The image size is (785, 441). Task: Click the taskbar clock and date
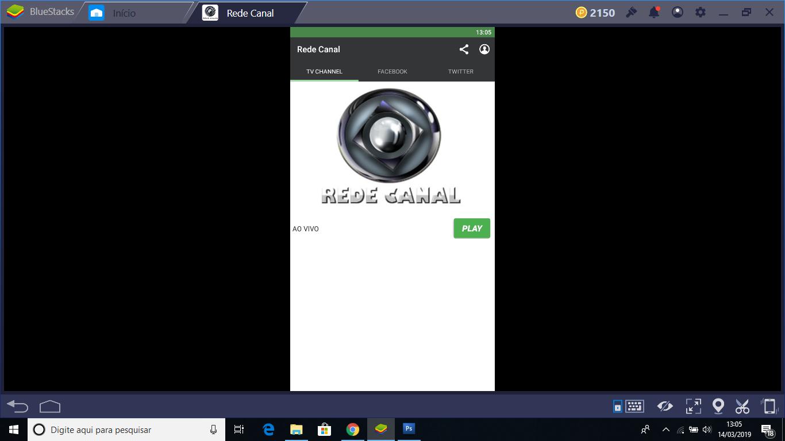[734, 429]
